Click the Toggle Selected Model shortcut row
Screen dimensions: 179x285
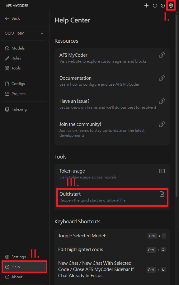[x=112, y=236]
